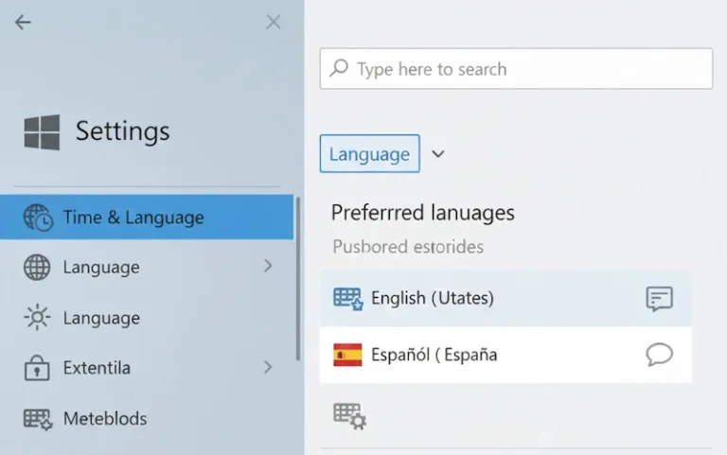
Task: Click the globe icon next to Language
Action: [x=37, y=268]
